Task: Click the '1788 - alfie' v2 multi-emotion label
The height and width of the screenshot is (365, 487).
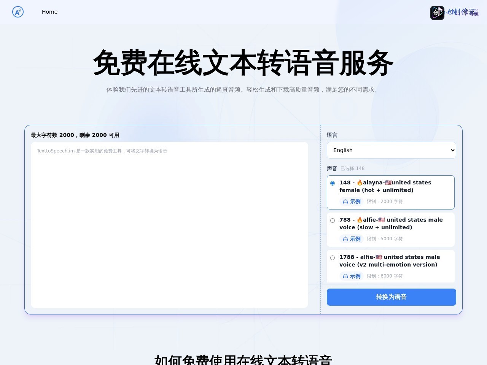Action: tap(390, 261)
